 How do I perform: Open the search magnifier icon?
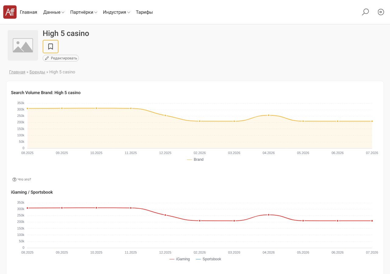click(x=365, y=12)
